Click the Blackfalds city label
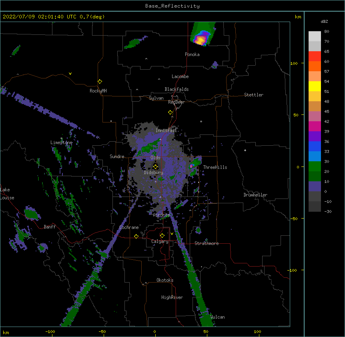The height and width of the screenshot is (337, 345). pyautogui.click(x=177, y=89)
